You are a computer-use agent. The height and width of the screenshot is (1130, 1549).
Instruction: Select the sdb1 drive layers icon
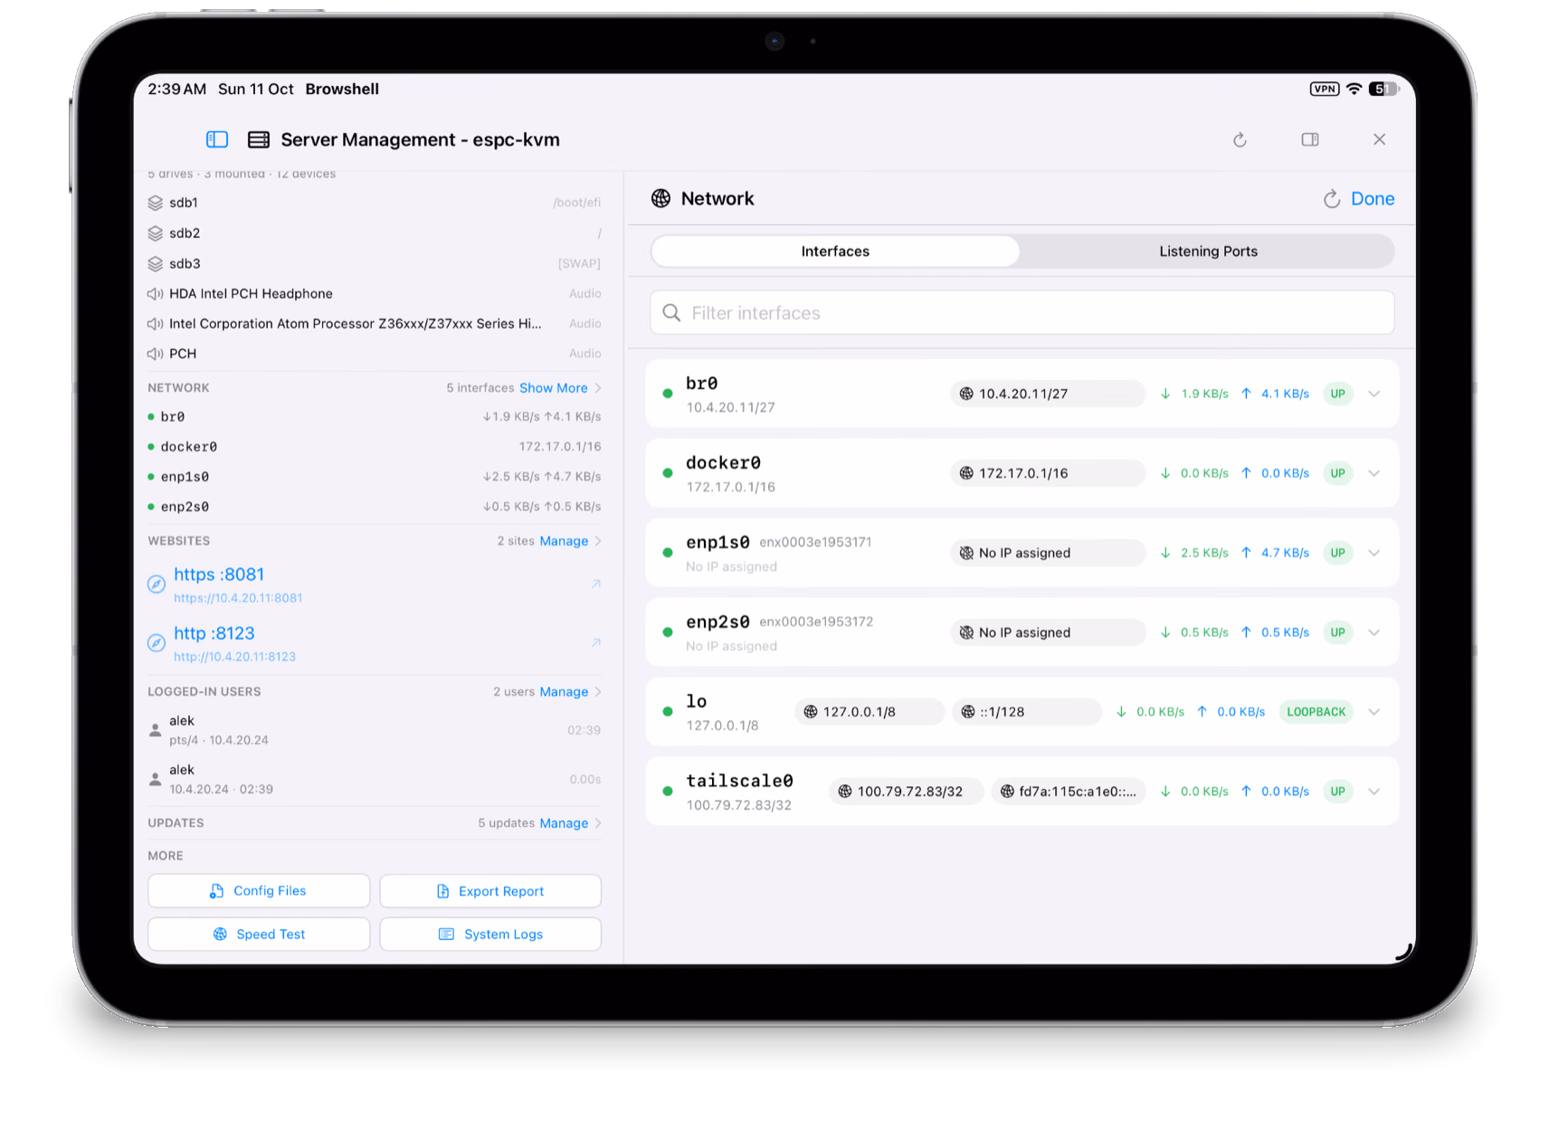tap(156, 203)
